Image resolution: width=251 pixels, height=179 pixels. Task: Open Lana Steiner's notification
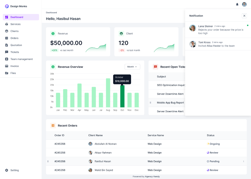(x=218, y=30)
